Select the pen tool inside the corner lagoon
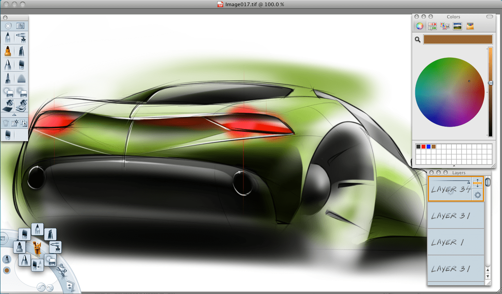Image resolution: width=502 pixels, height=294 pixels. click(24, 260)
